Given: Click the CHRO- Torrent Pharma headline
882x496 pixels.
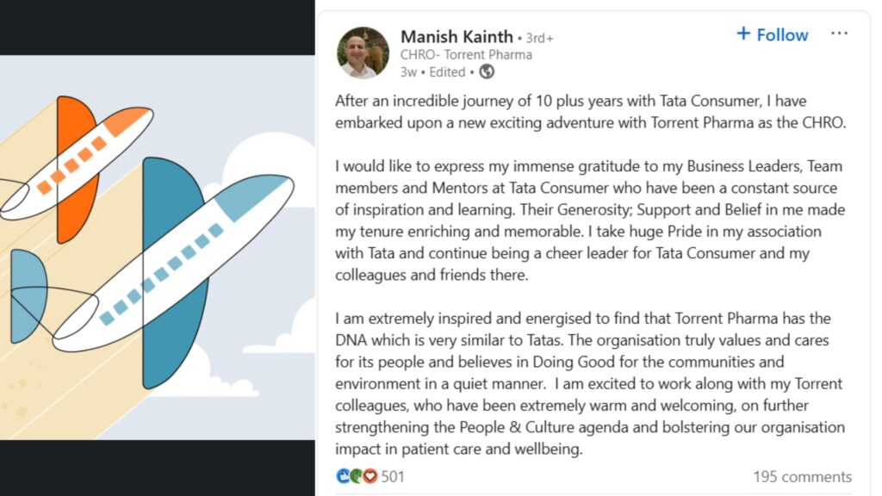Looking at the screenshot, I should pyautogui.click(x=466, y=55).
